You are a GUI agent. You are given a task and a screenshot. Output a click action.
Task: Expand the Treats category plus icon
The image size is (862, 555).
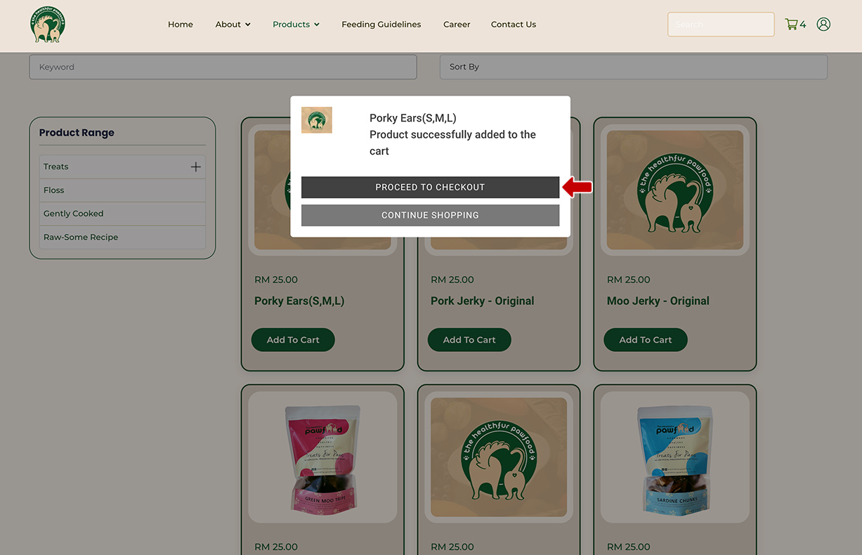[x=195, y=166]
